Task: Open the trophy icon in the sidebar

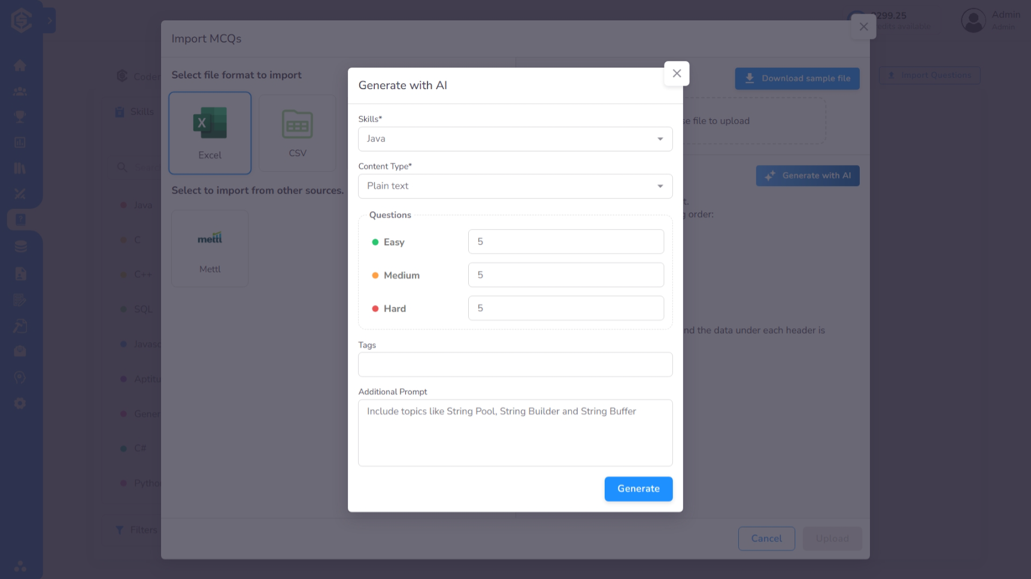Action: pyautogui.click(x=20, y=117)
